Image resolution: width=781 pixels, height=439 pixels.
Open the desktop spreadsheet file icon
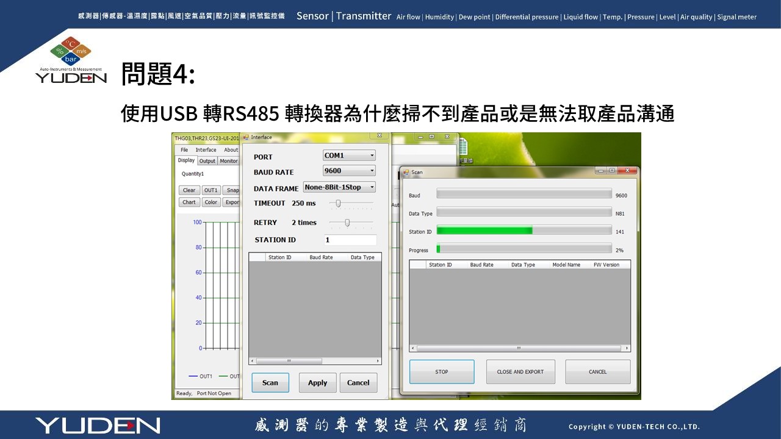[x=462, y=147]
